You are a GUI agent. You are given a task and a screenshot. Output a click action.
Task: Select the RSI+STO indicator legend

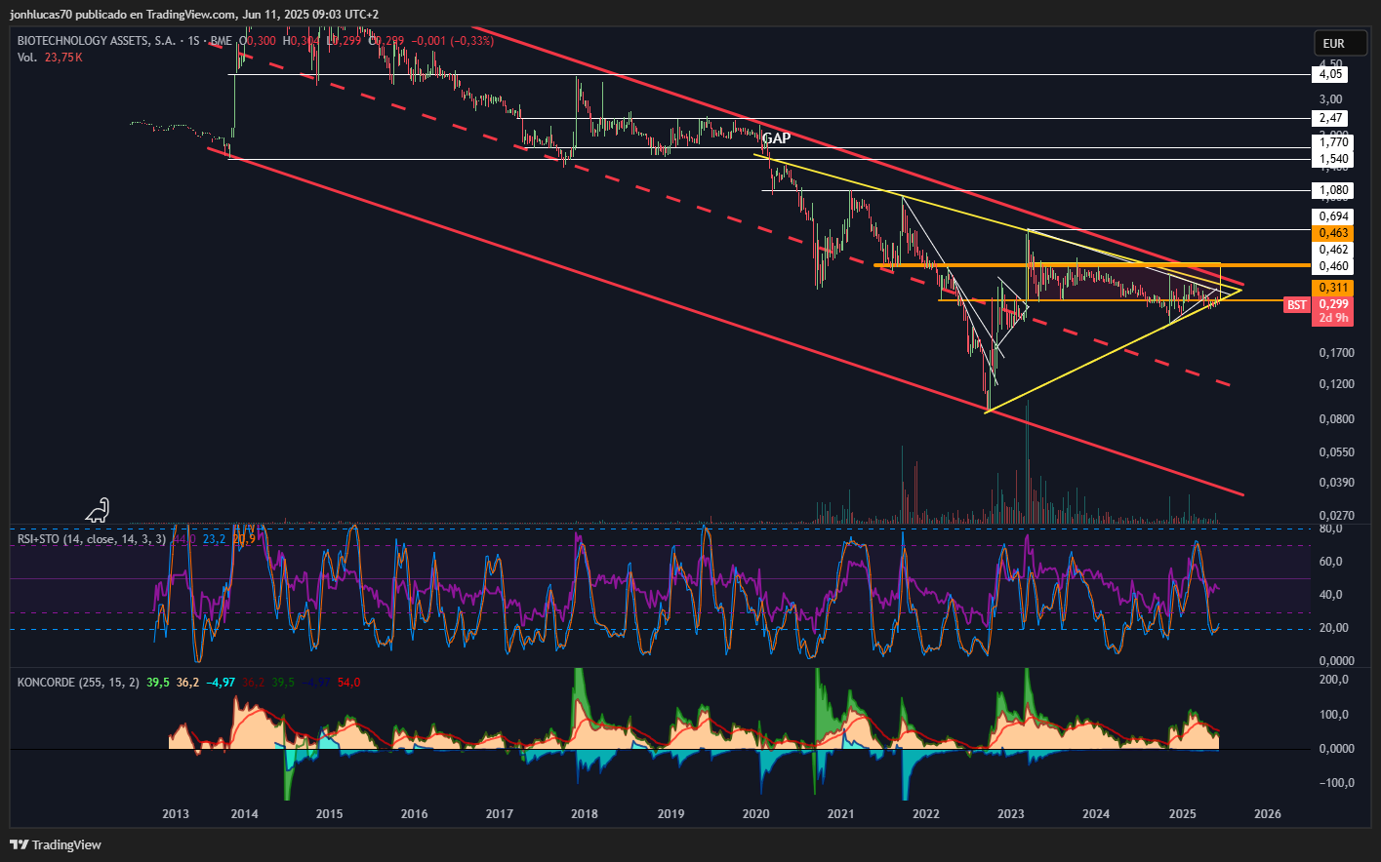pos(92,538)
